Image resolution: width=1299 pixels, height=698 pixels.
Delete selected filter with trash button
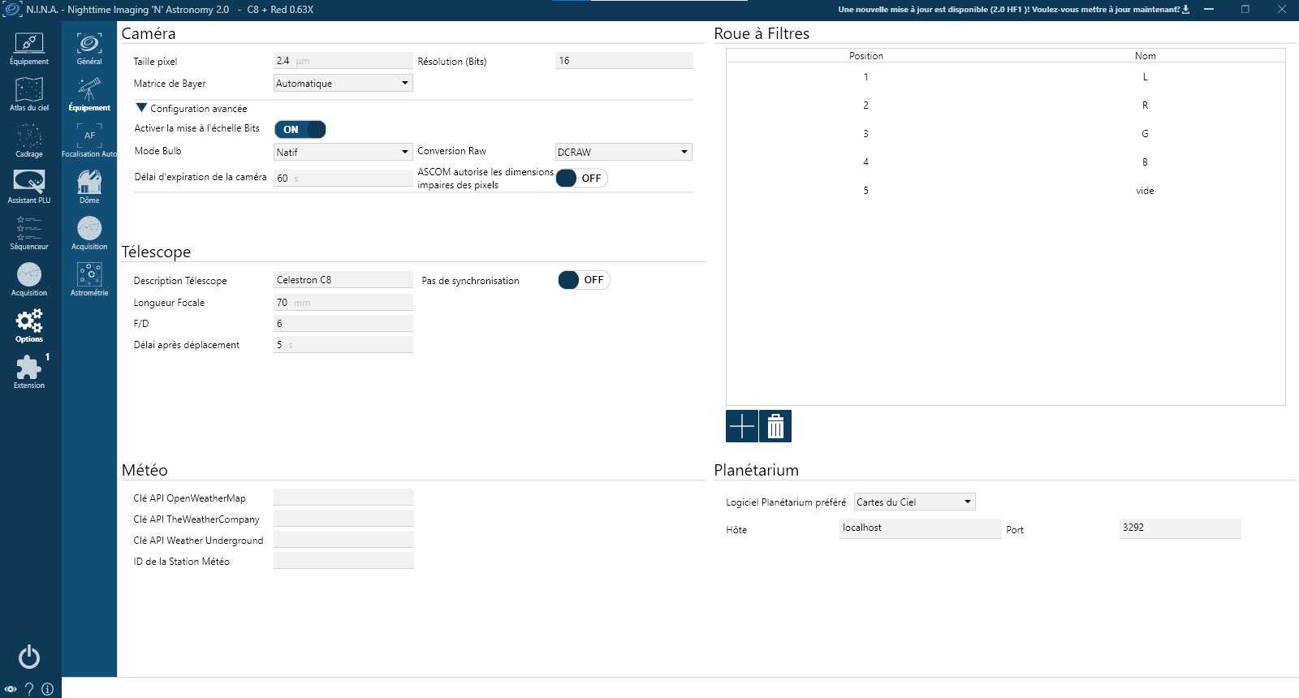[775, 426]
